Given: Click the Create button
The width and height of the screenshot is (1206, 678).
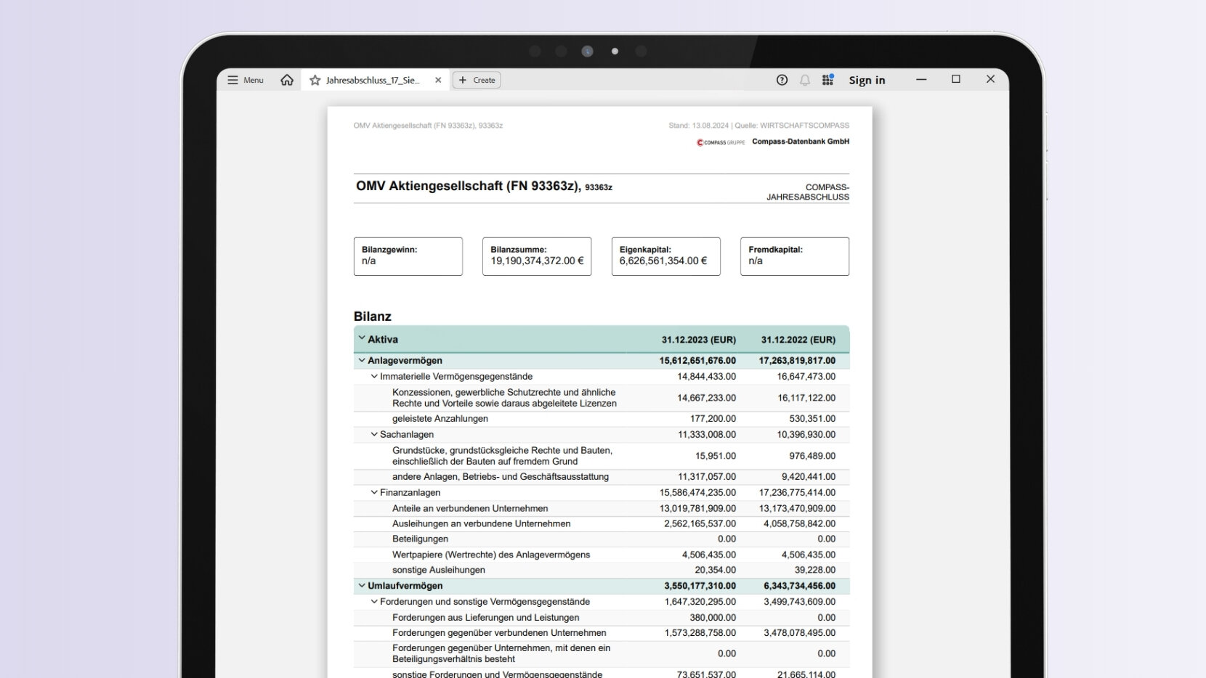Looking at the screenshot, I should point(477,80).
